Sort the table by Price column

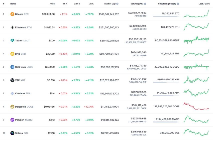[x=52, y=4]
